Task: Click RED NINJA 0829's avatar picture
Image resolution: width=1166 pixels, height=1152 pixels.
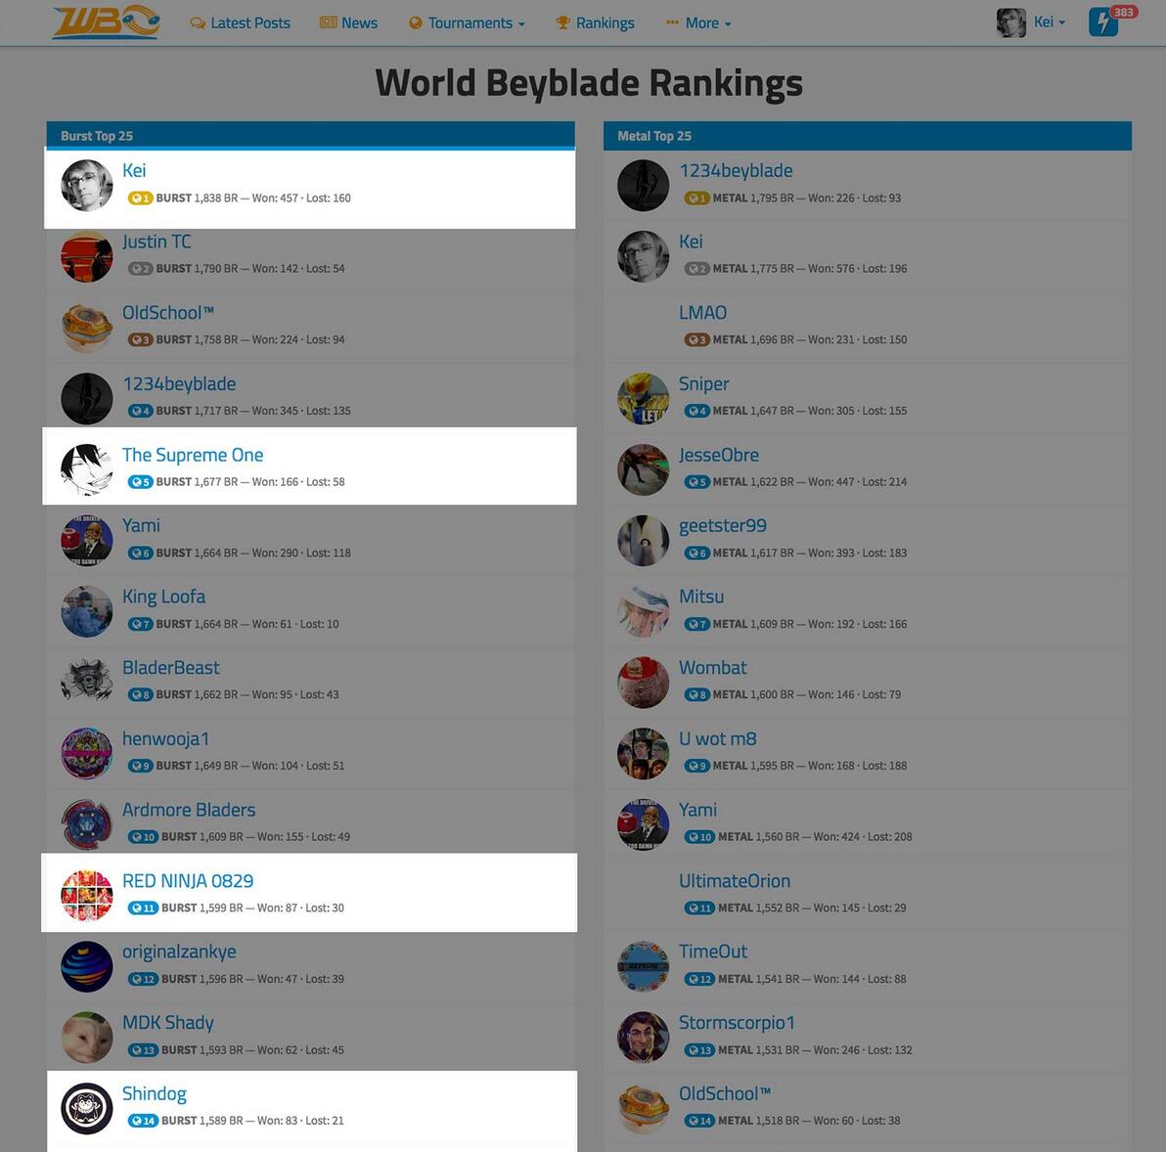Action: [x=86, y=896]
